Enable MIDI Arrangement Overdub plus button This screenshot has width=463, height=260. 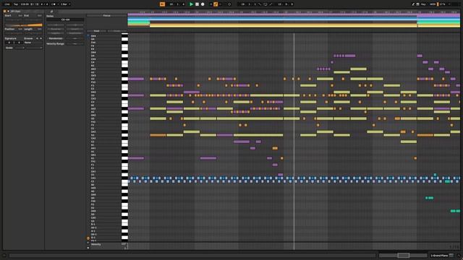pyautogui.click(x=211, y=4)
